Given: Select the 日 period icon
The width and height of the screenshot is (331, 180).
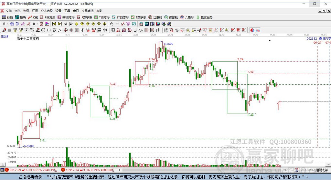Looking at the screenshot, I should [4, 24].
